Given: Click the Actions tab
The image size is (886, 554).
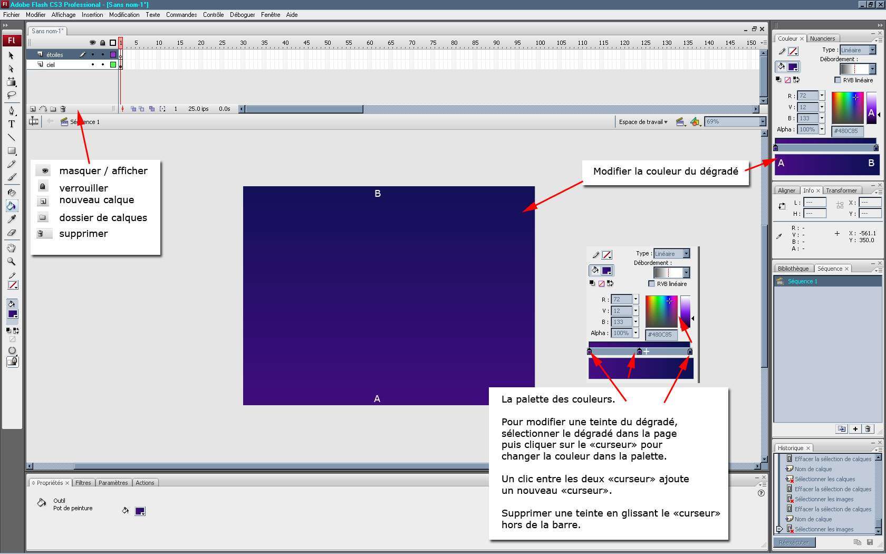Looking at the screenshot, I should 145,483.
